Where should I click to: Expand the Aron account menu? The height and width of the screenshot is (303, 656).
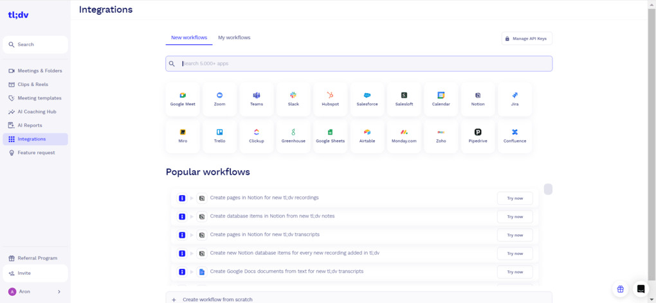(x=35, y=291)
